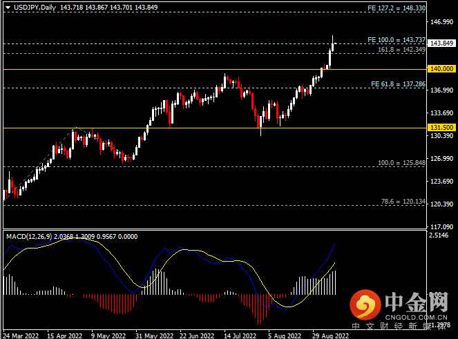The image size is (458, 339).
Task: Select the MACD(12,26,9) indicator label
Action: [x=29, y=237]
